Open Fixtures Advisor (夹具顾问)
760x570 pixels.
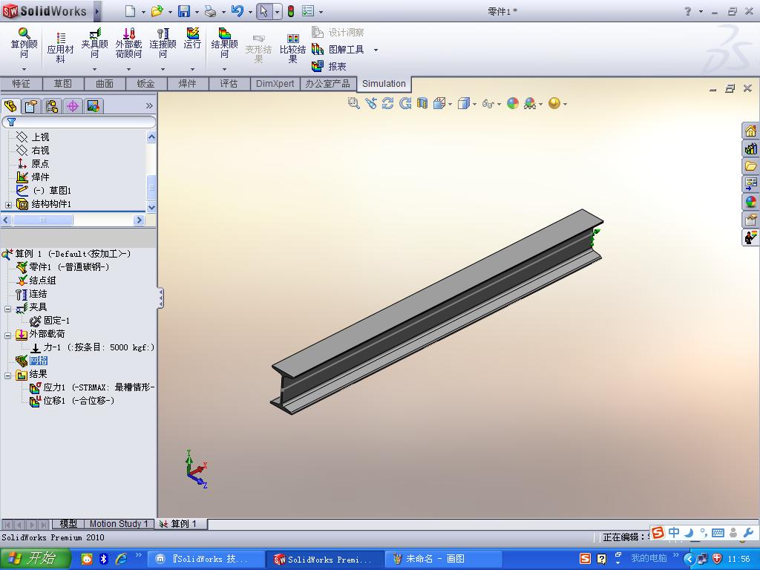pyautogui.click(x=94, y=43)
